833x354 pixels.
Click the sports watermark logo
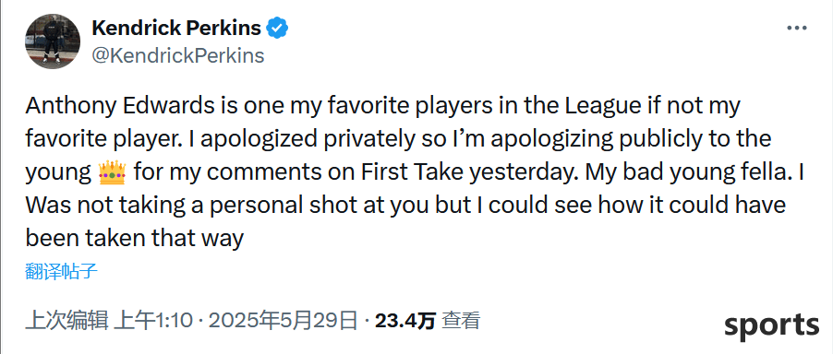pyautogui.click(x=771, y=324)
